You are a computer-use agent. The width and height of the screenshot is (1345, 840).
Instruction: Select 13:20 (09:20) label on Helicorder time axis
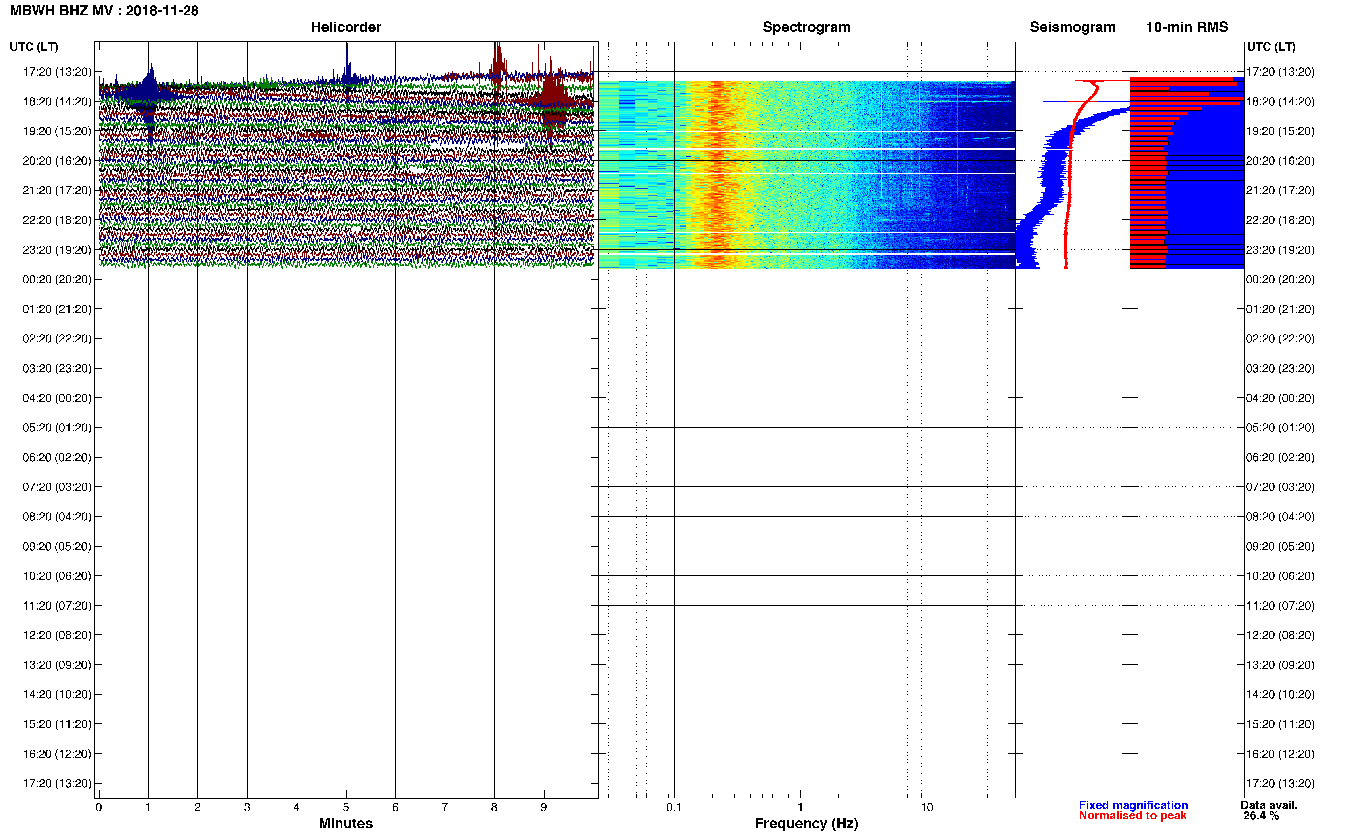[x=57, y=665]
